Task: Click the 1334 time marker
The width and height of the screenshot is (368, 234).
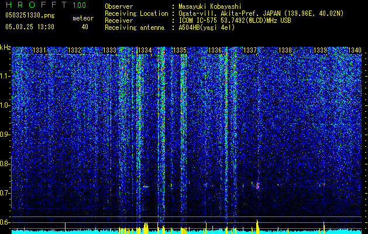Action: (x=145, y=50)
